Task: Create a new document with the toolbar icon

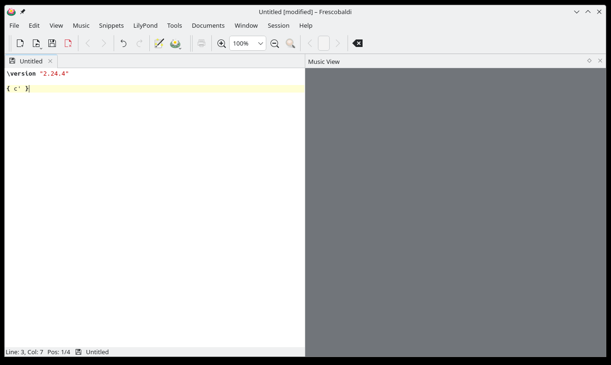Action: (20, 43)
